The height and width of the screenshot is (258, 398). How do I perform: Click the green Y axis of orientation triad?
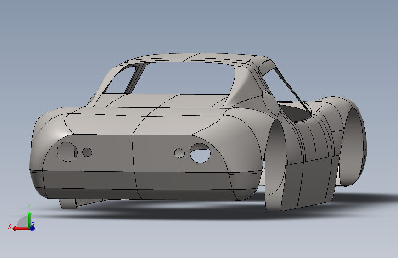tap(29, 219)
